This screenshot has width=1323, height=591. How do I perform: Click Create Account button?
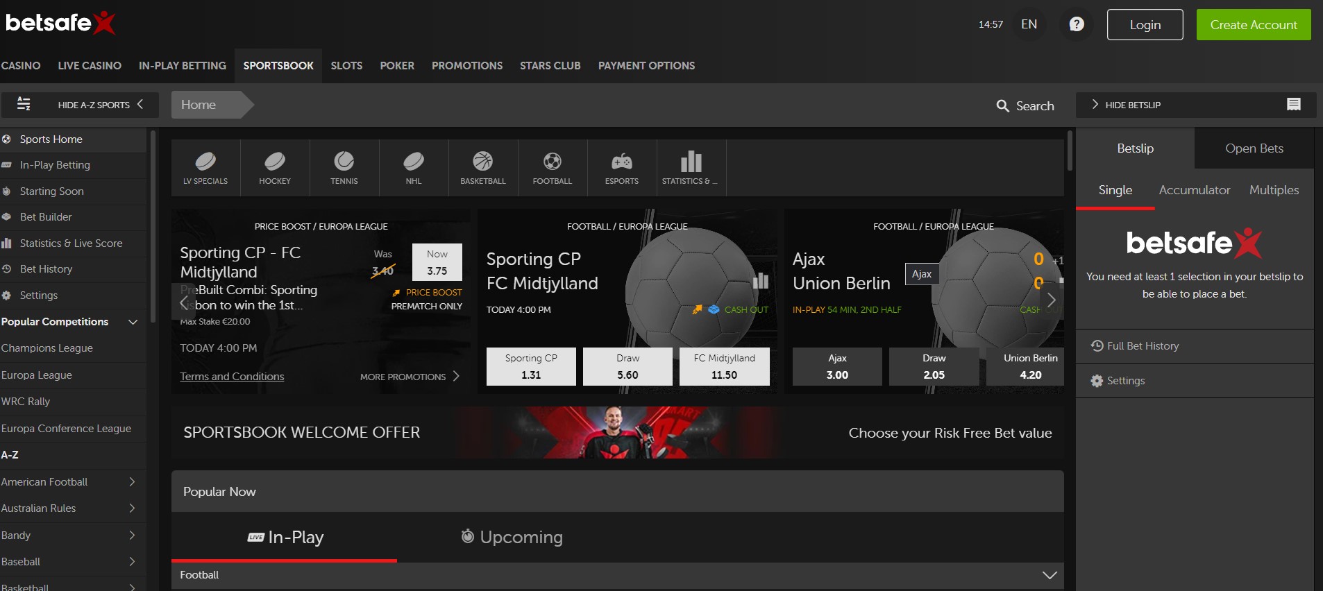[x=1254, y=24]
